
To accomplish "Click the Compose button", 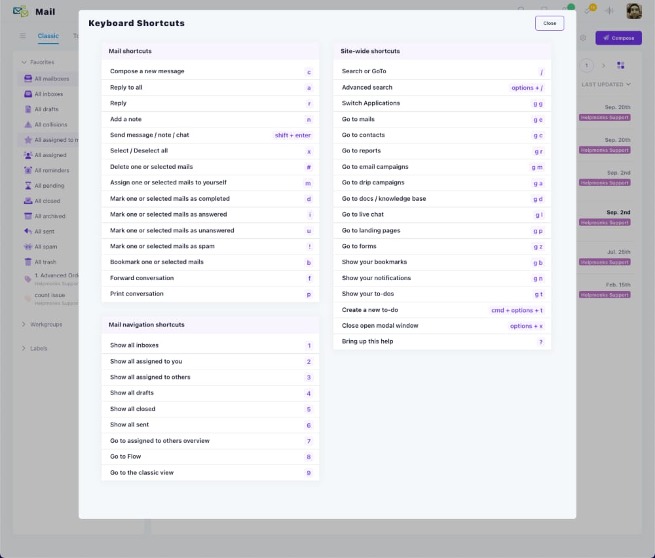I will (618, 38).
